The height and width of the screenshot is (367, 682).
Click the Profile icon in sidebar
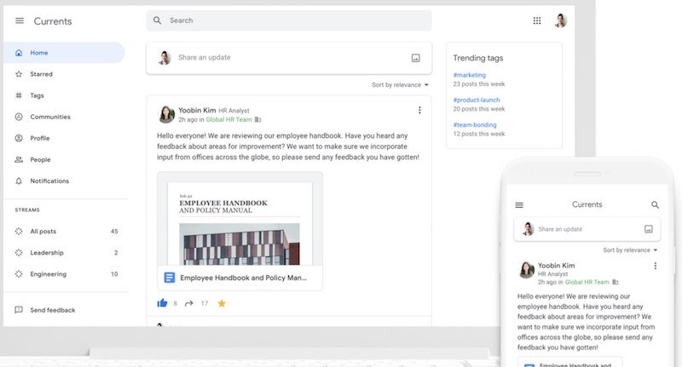[x=19, y=138]
